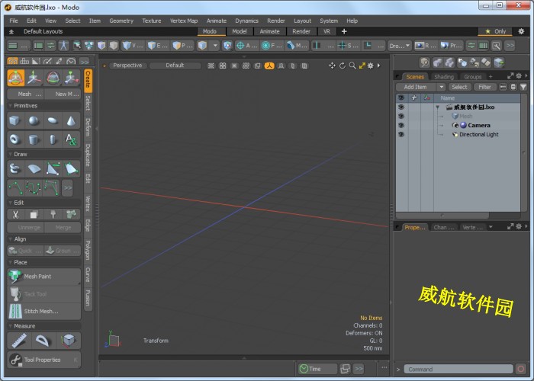Click the viewport maximize arrow icon
The image size is (534, 381).
click(x=362, y=66)
